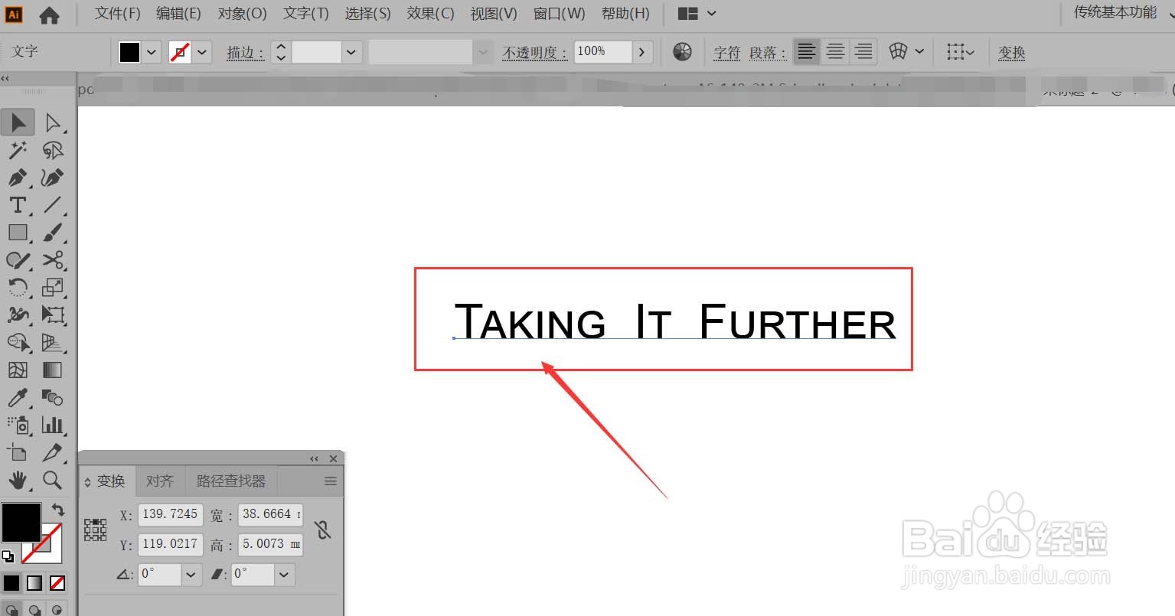
Task: Select the Perspective Grid tool
Action: pos(53,343)
